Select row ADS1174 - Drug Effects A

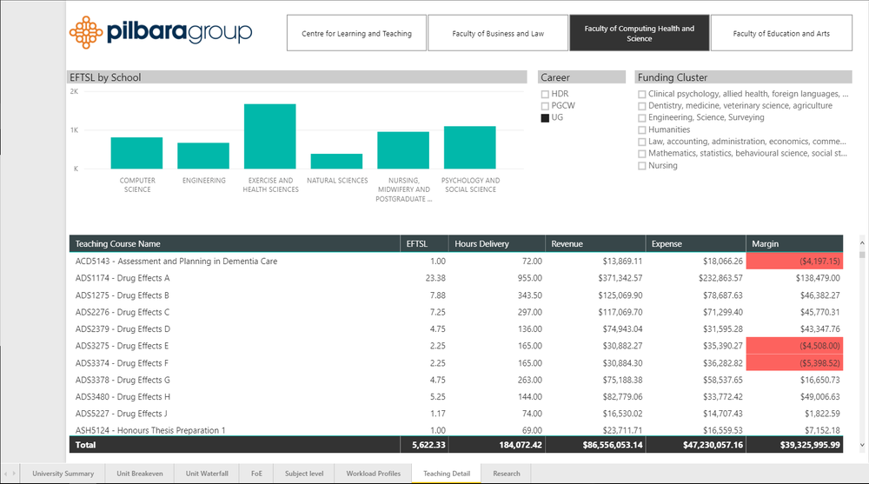(x=456, y=278)
